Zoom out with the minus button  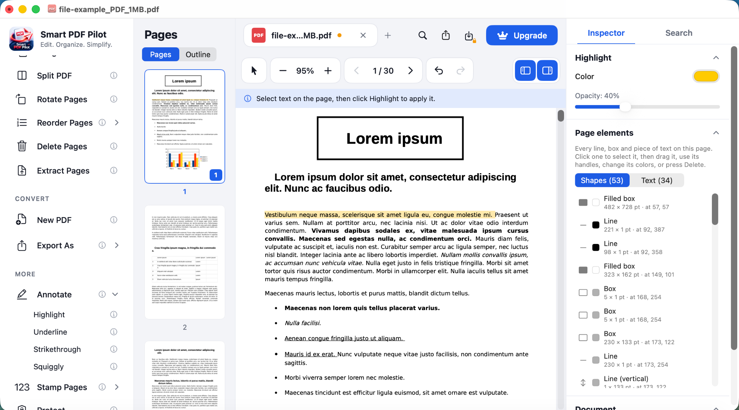coord(283,71)
